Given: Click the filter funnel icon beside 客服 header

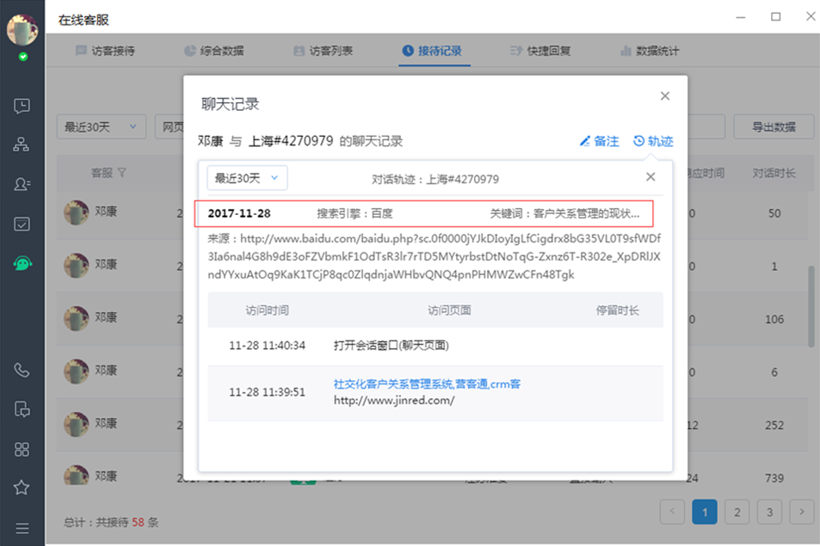Looking at the screenshot, I should point(122,173).
